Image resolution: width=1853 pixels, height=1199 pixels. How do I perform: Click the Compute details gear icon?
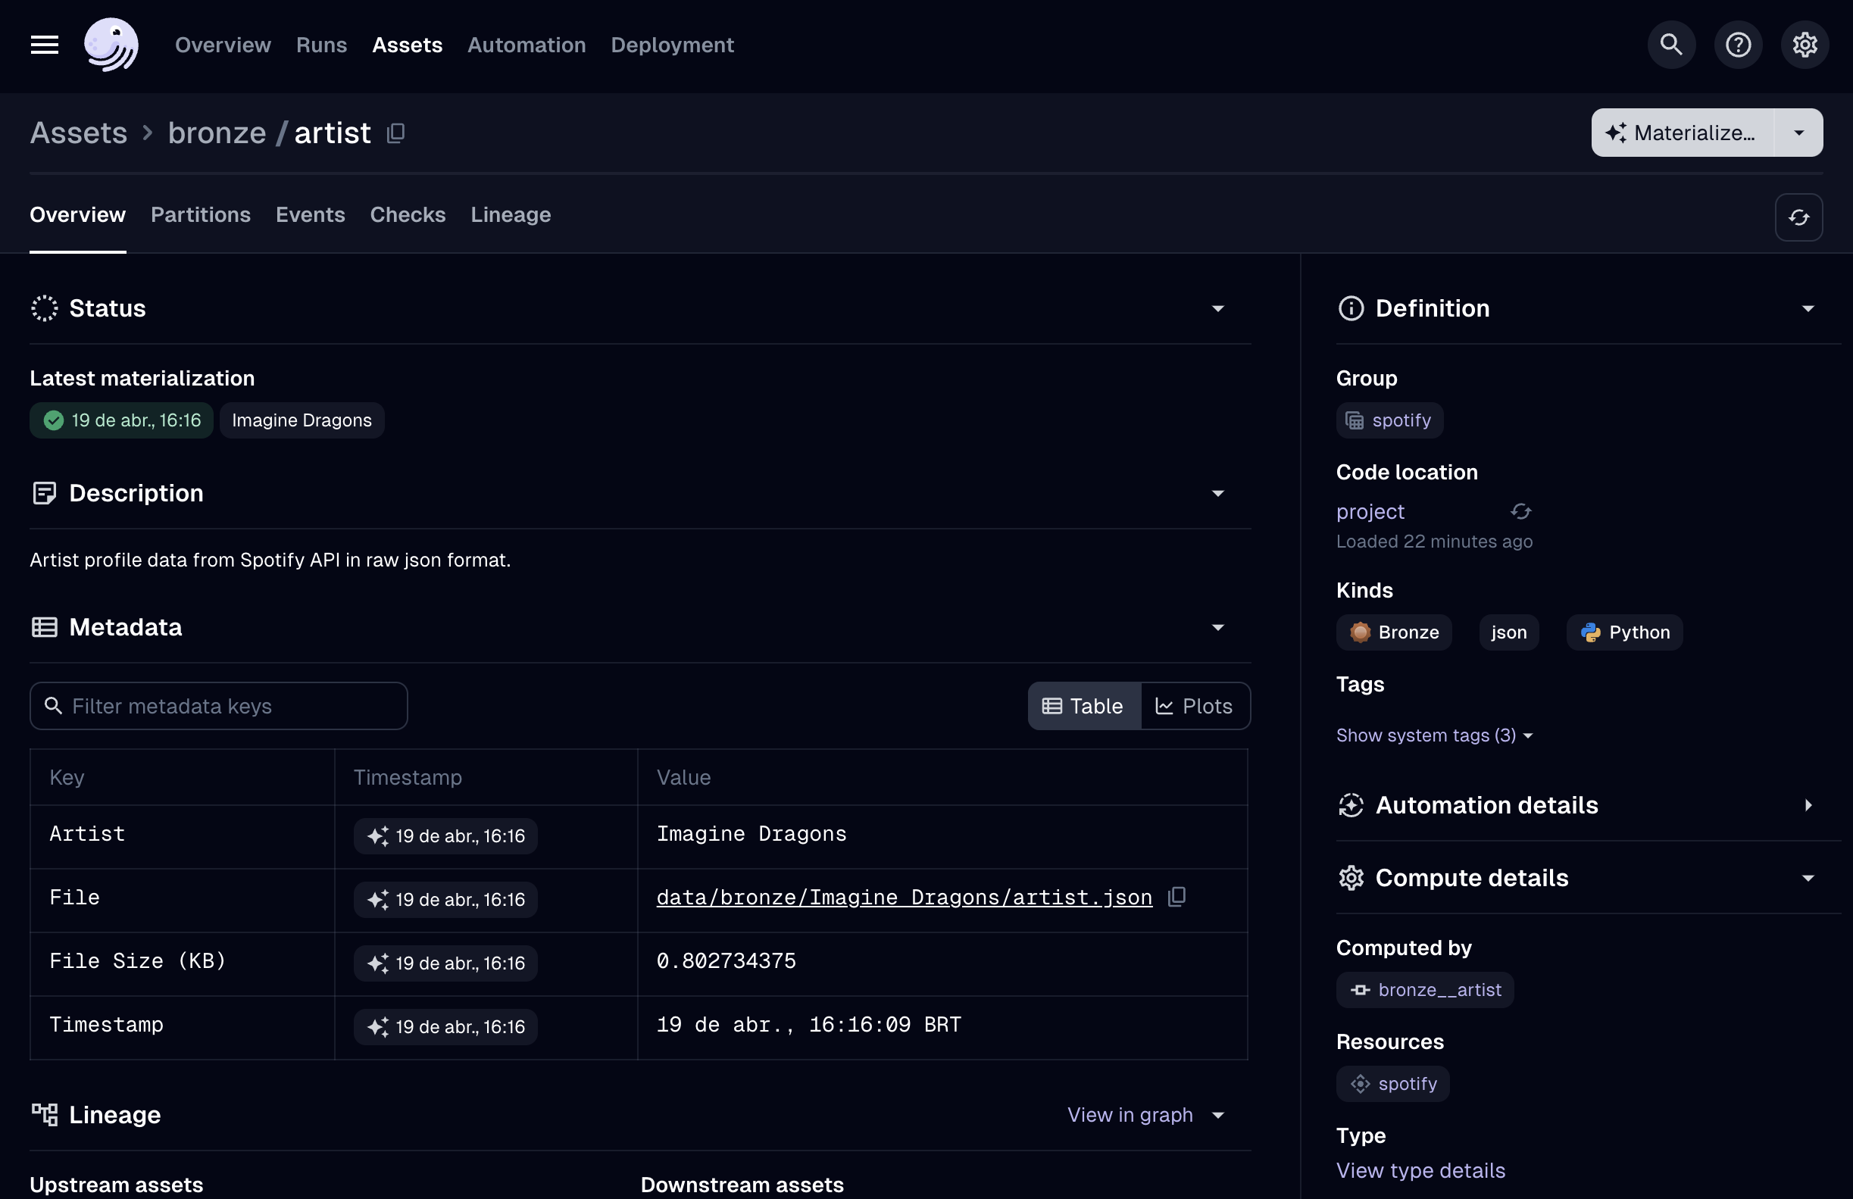click(1351, 878)
